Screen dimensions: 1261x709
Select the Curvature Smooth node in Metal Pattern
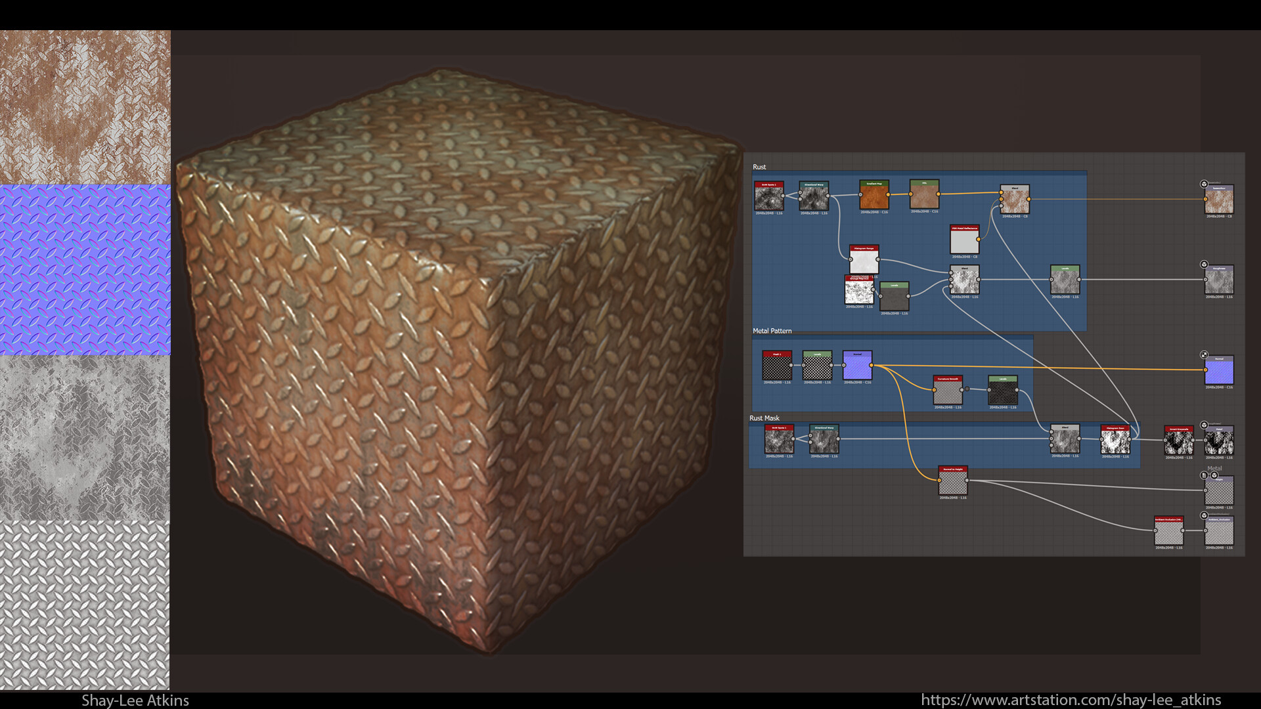948,390
